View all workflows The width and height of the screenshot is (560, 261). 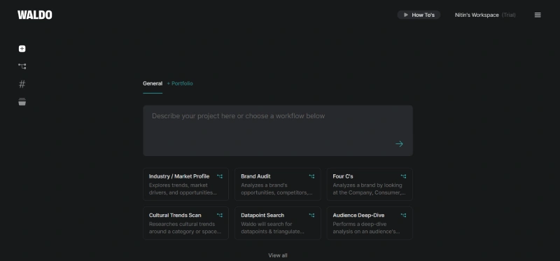[278, 255]
